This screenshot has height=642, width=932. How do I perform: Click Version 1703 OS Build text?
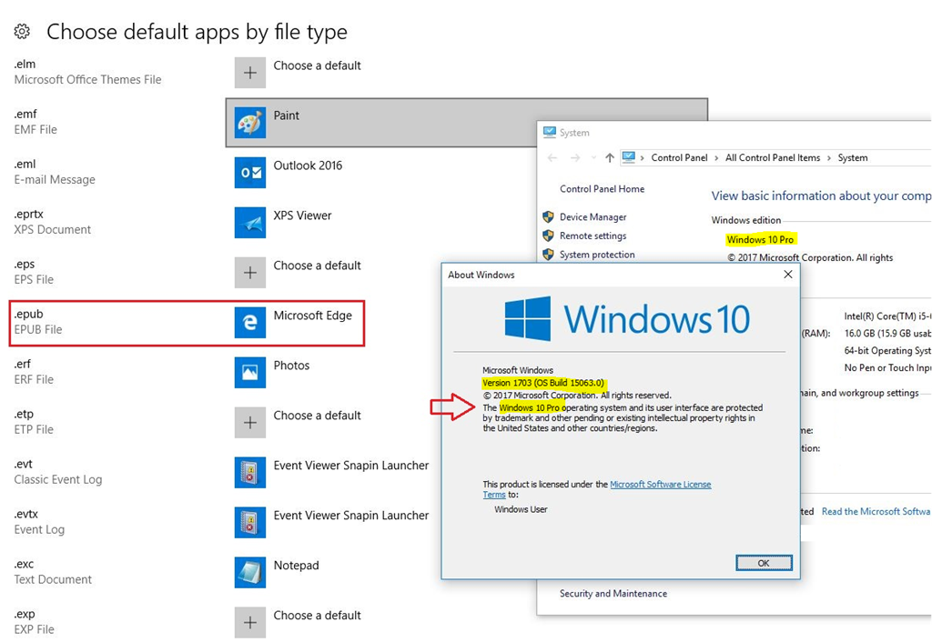point(543,383)
